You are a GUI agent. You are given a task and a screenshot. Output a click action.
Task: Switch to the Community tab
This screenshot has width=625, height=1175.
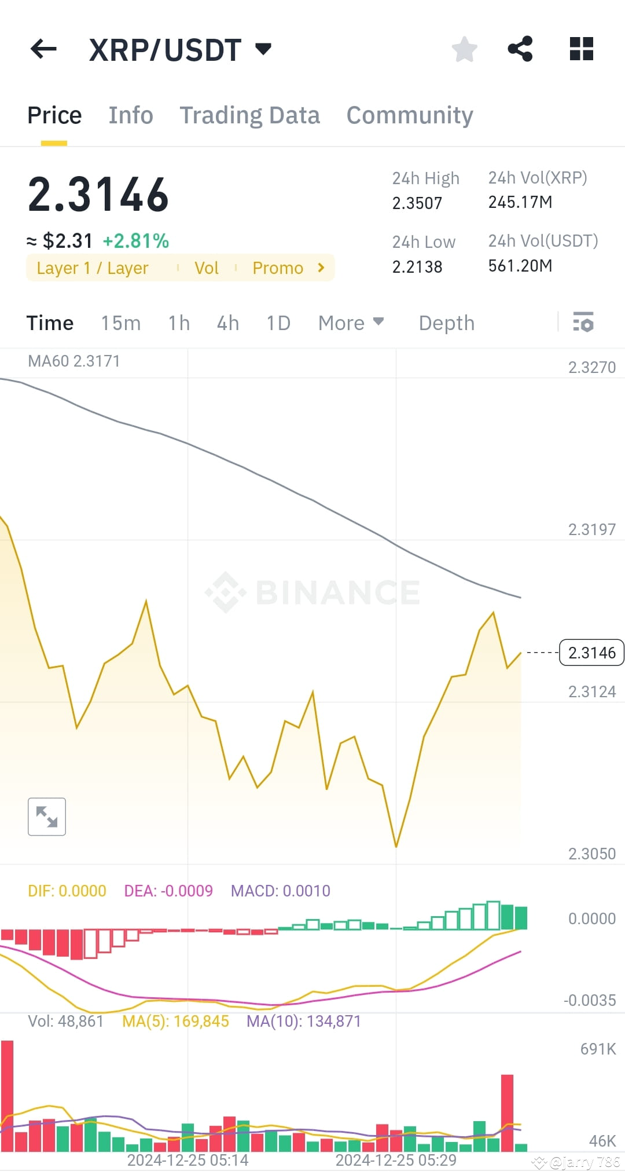(409, 115)
